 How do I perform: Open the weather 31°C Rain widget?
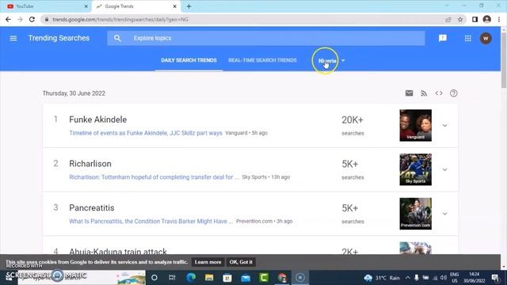(382, 278)
